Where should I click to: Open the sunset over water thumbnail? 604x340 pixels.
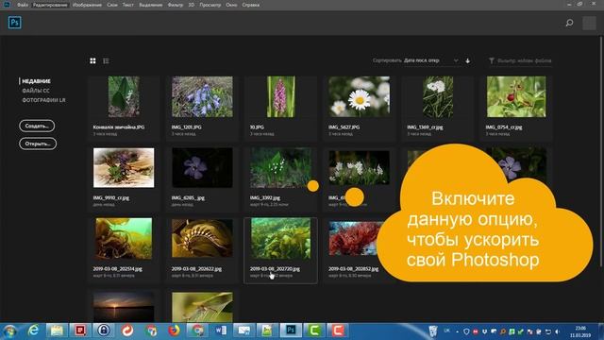point(124,307)
